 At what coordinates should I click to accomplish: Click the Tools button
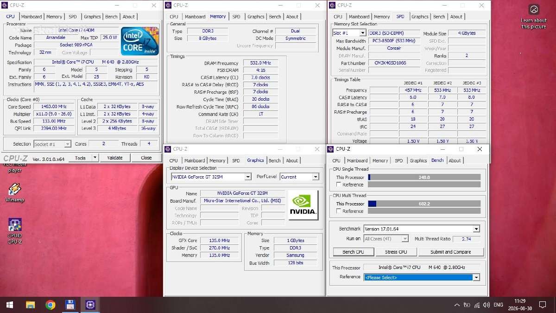tap(80, 158)
